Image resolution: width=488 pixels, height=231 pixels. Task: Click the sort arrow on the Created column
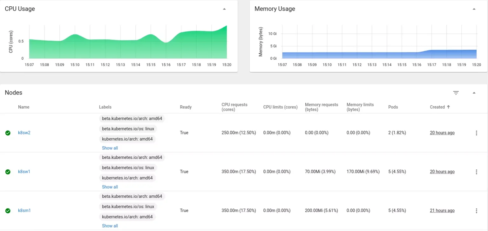[449, 107]
